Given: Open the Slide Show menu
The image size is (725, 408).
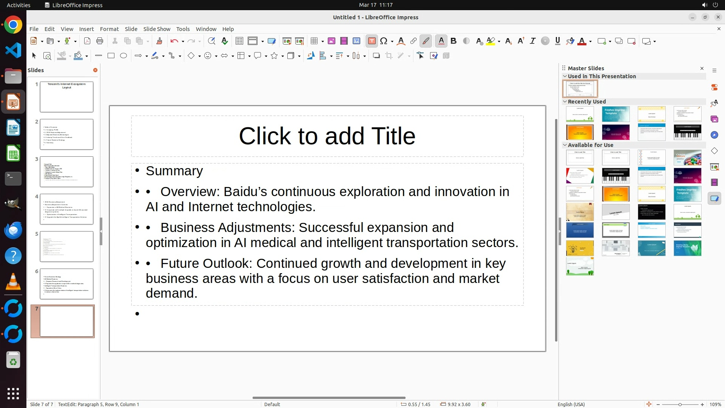Looking at the screenshot, I should pyautogui.click(x=157, y=29).
